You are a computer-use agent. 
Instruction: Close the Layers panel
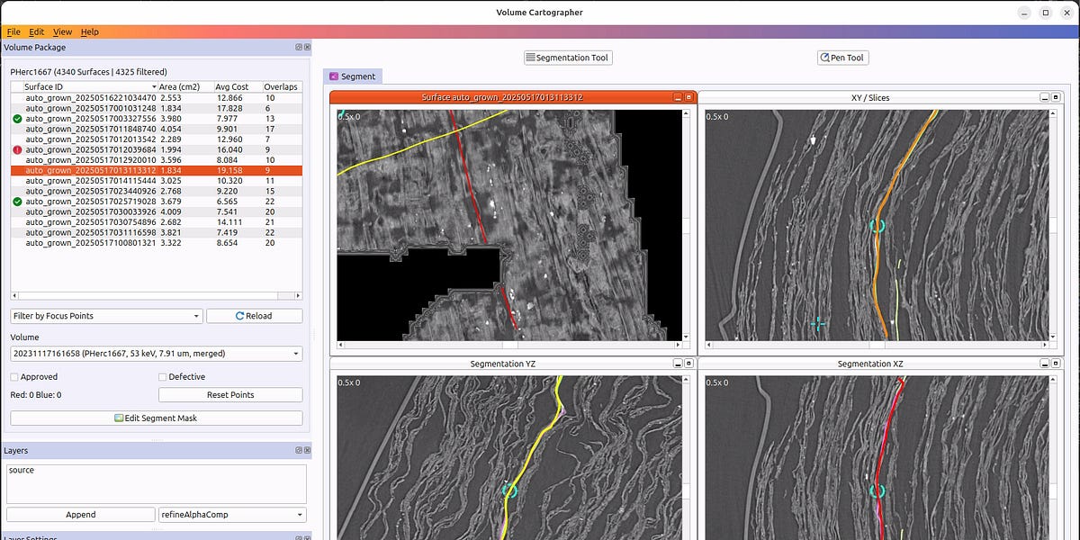[x=307, y=450]
